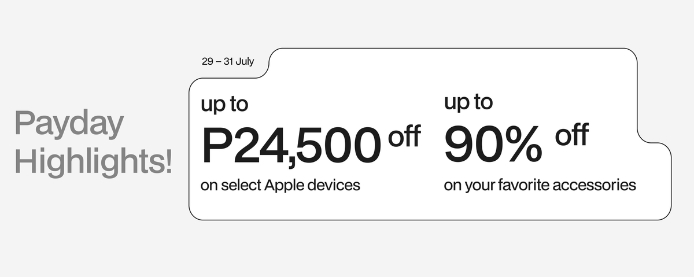
Task: Click "off" beside the 90% figure
Action: point(571,136)
